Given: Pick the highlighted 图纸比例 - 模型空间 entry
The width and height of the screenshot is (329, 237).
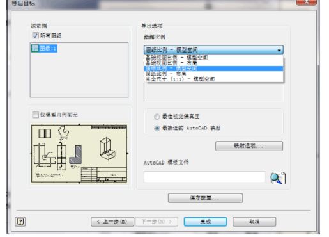Looking at the screenshot, I should click(x=214, y=69).
